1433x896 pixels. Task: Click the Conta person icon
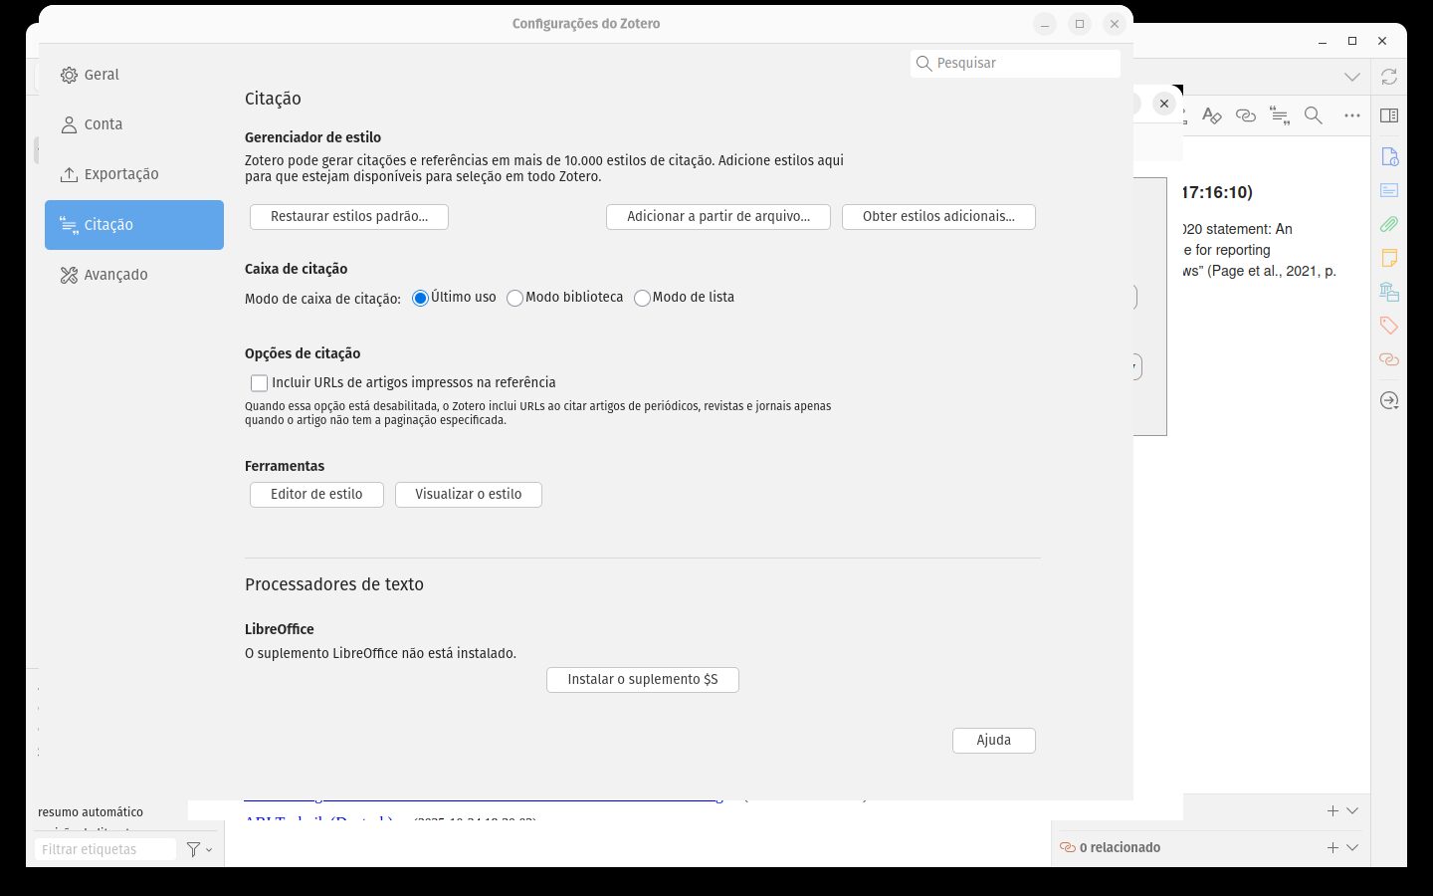(x=69, y=124)
